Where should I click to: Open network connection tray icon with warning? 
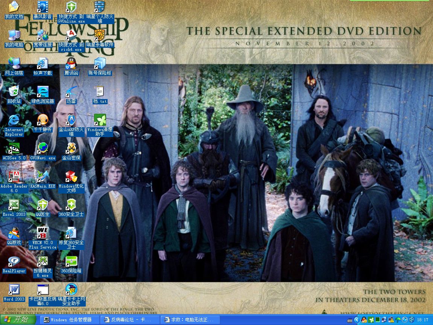(391, 320)
